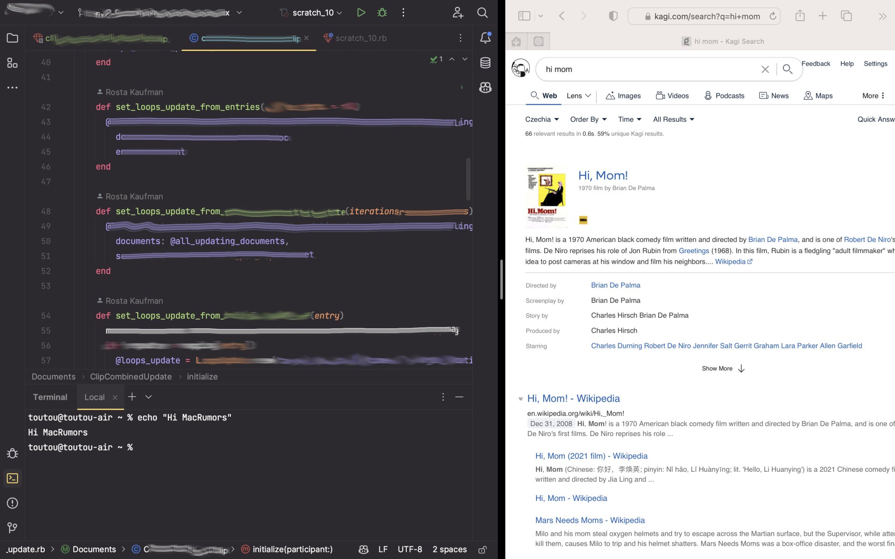Viewport: 895px width, 559px height.
Task: Click the Problems warning icon in sidebar
Action: [13, 503]
